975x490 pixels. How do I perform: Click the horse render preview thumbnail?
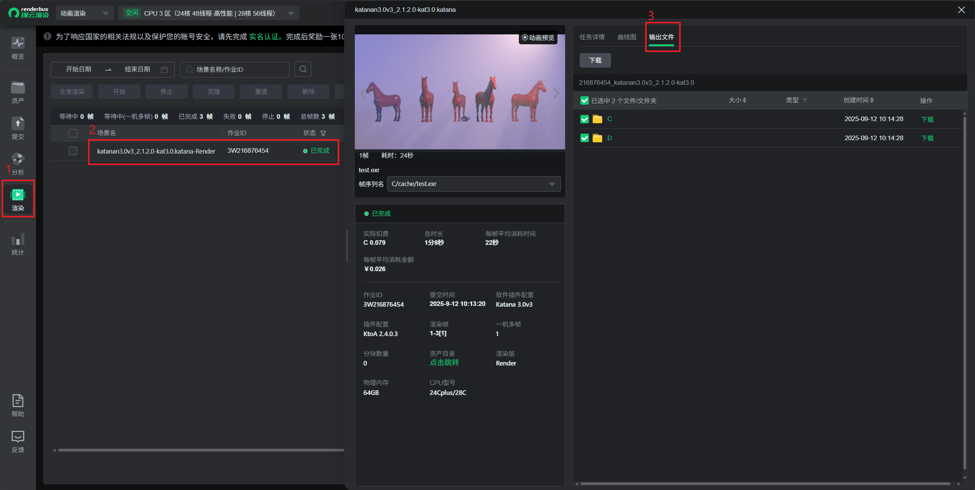coord(460,92)
